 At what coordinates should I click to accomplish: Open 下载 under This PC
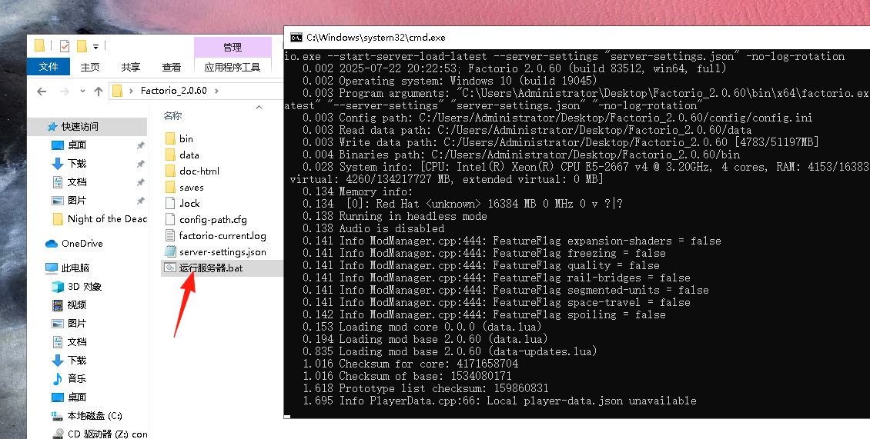(76, 360)
